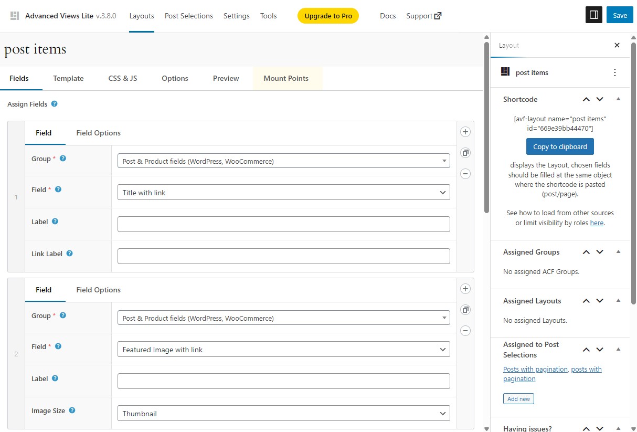
Task: Click the yellow Upgrade to Pro button
Action: click(328, 16)
